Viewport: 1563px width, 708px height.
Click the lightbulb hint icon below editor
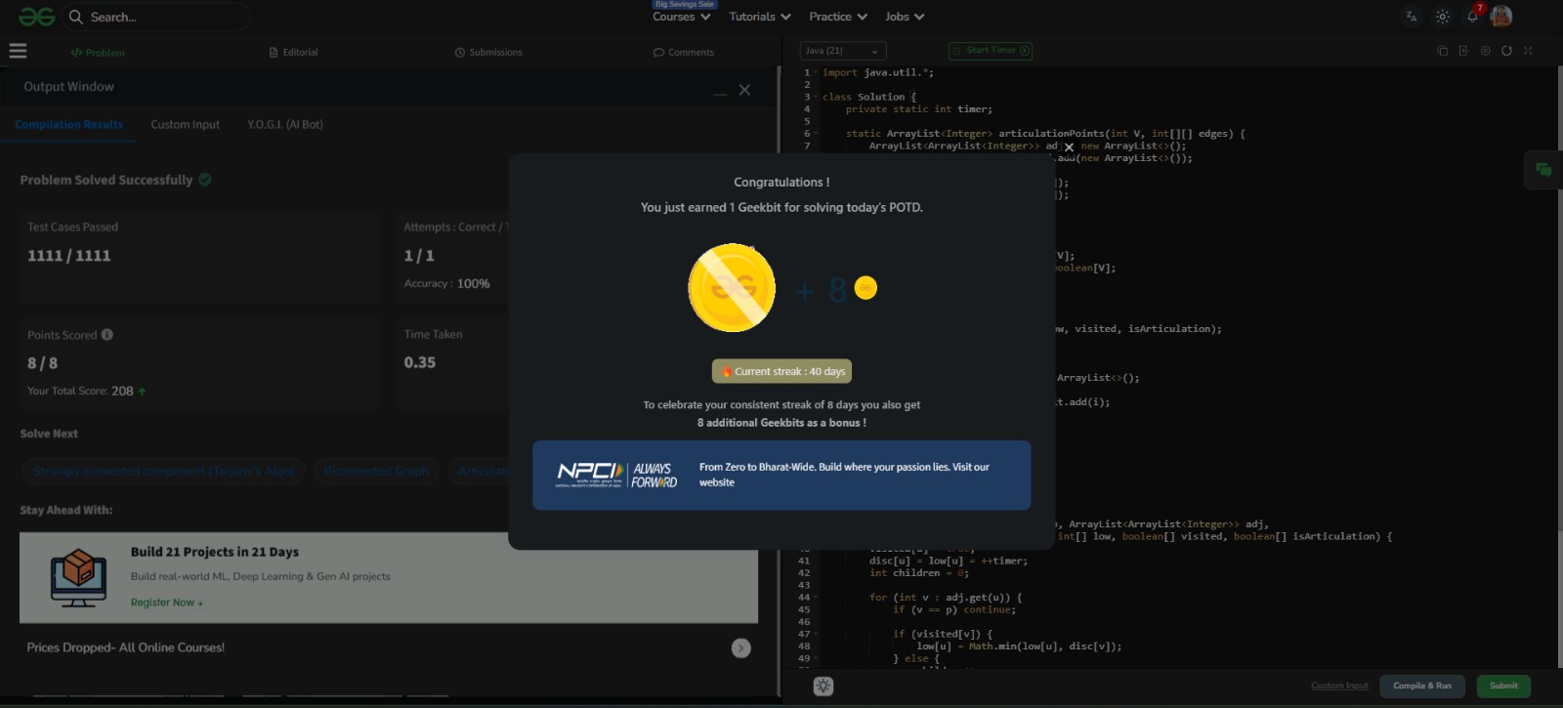824,687
